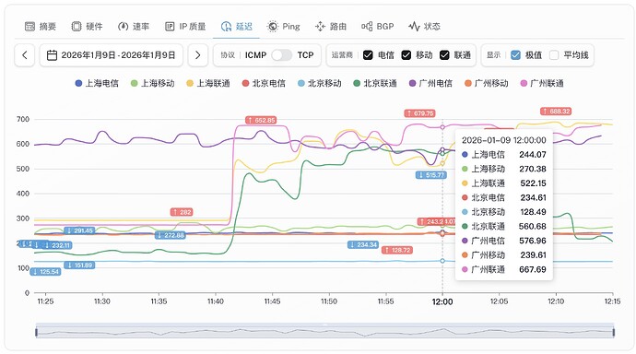636x354 pixels.
Task: Uncheck the 电信 carrier checkbox
Action: (x=368, y=55)
